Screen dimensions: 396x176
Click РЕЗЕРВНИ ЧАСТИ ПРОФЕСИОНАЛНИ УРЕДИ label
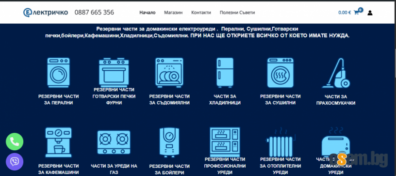(225, 166)
